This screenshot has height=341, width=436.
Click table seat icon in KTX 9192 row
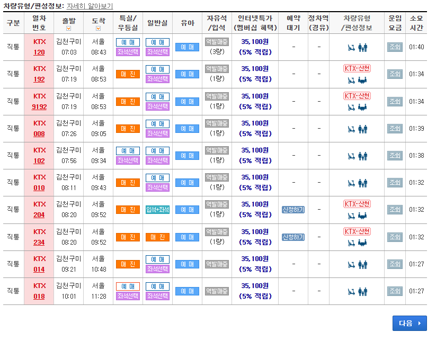[x=362, y=107]
